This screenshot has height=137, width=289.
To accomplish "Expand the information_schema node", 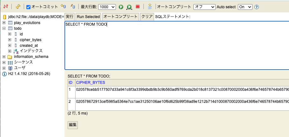I will (4, 57).
